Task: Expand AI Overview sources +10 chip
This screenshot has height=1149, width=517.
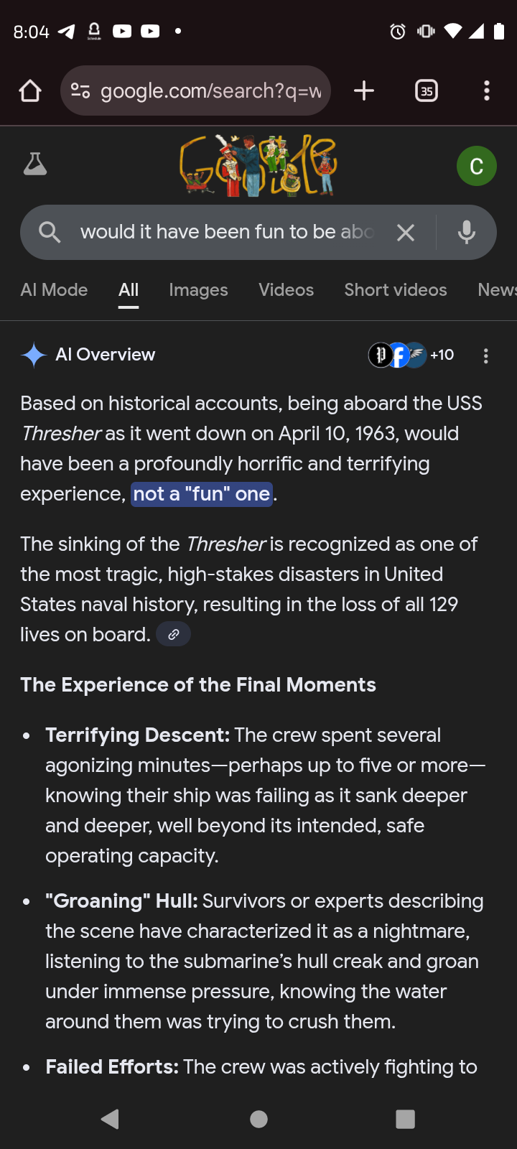Action: coord(411,355)
